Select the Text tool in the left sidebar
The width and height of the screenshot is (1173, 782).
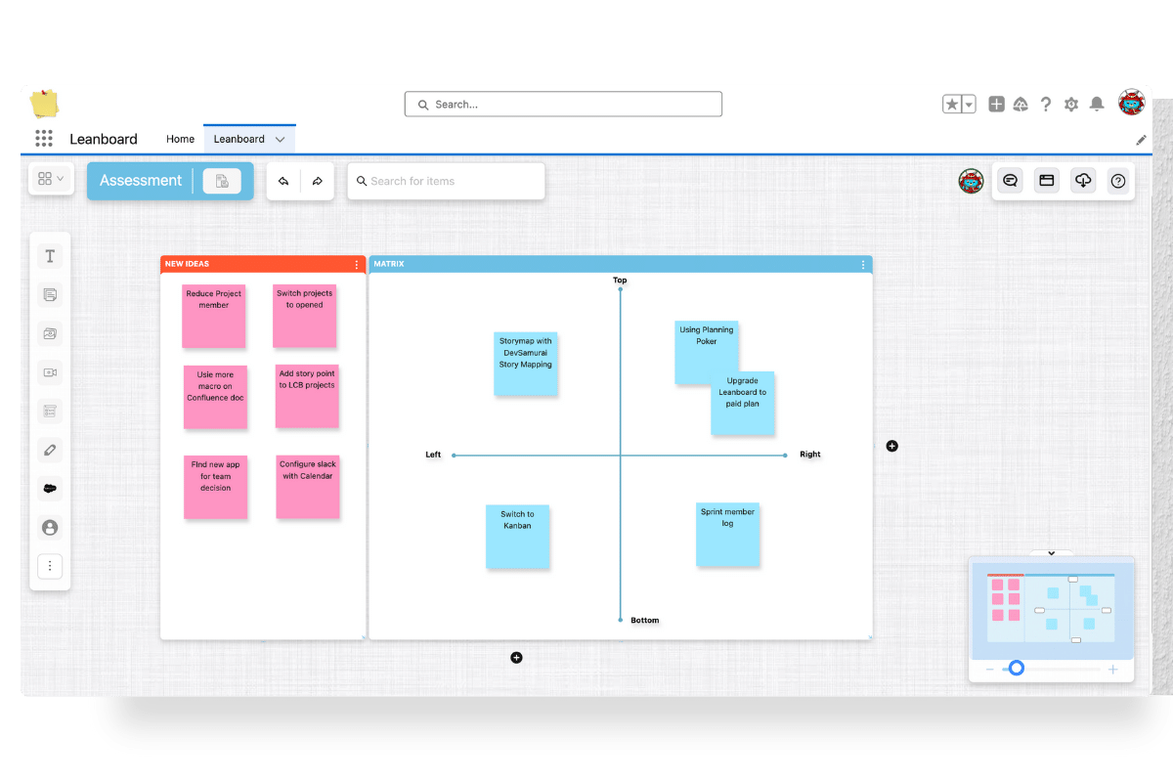pos(50,255)
